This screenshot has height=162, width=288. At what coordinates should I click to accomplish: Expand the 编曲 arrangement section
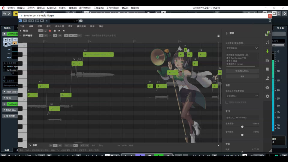coord(20,31)
